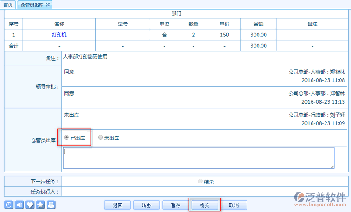The width and height of the screenshot is (351, 212).
Task: Click the star bookmark icon
Action: pyautogui.click(x=40, y=205)
